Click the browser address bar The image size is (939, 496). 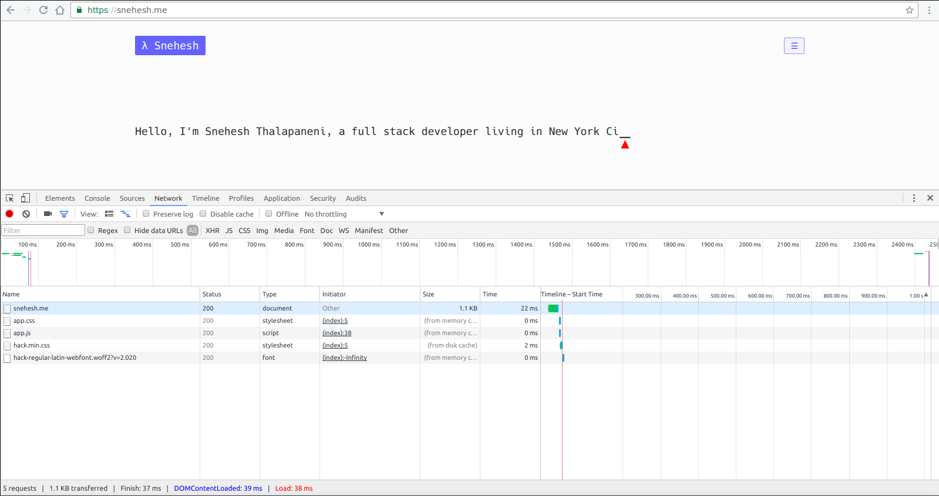tap(493, 10)
